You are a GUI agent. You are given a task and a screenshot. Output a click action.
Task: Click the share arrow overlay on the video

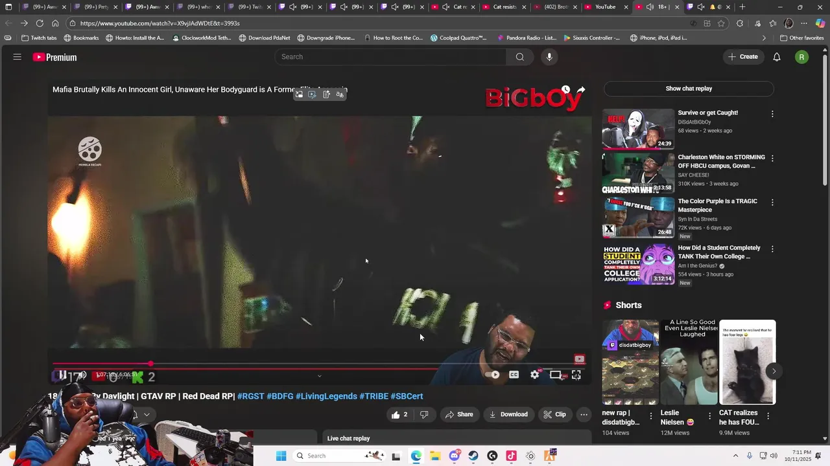[581, 90]
